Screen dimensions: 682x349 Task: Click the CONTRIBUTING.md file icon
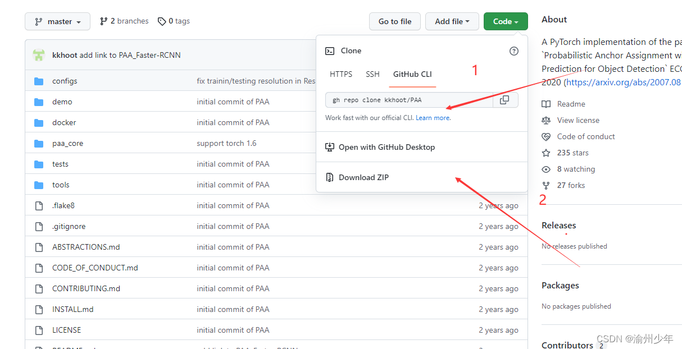(39, 289)
